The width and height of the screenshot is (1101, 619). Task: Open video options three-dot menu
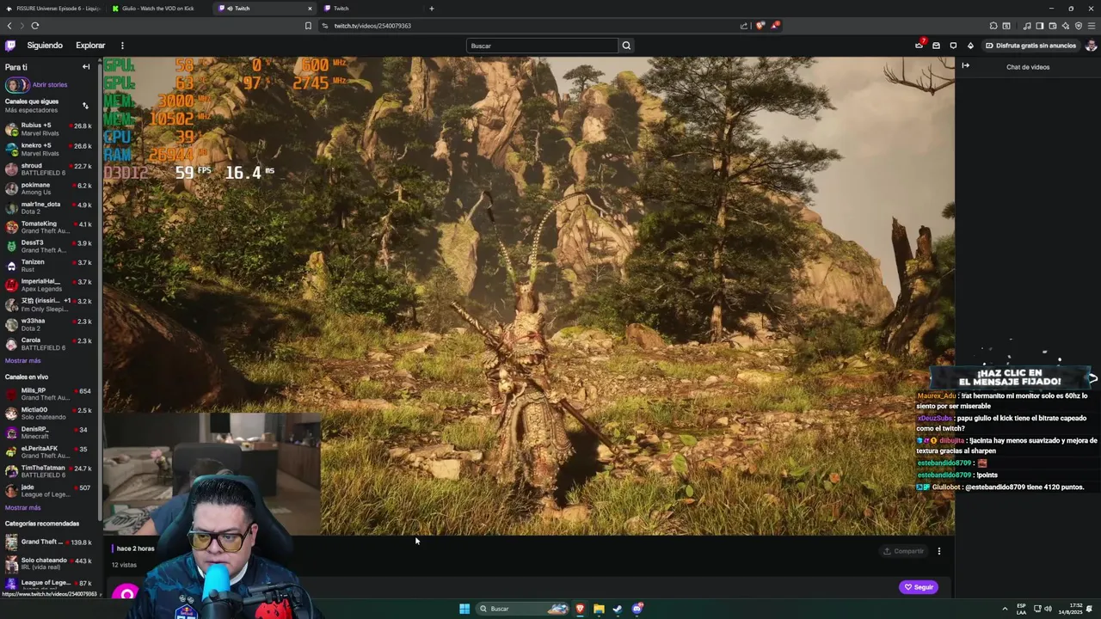(938, 551)
